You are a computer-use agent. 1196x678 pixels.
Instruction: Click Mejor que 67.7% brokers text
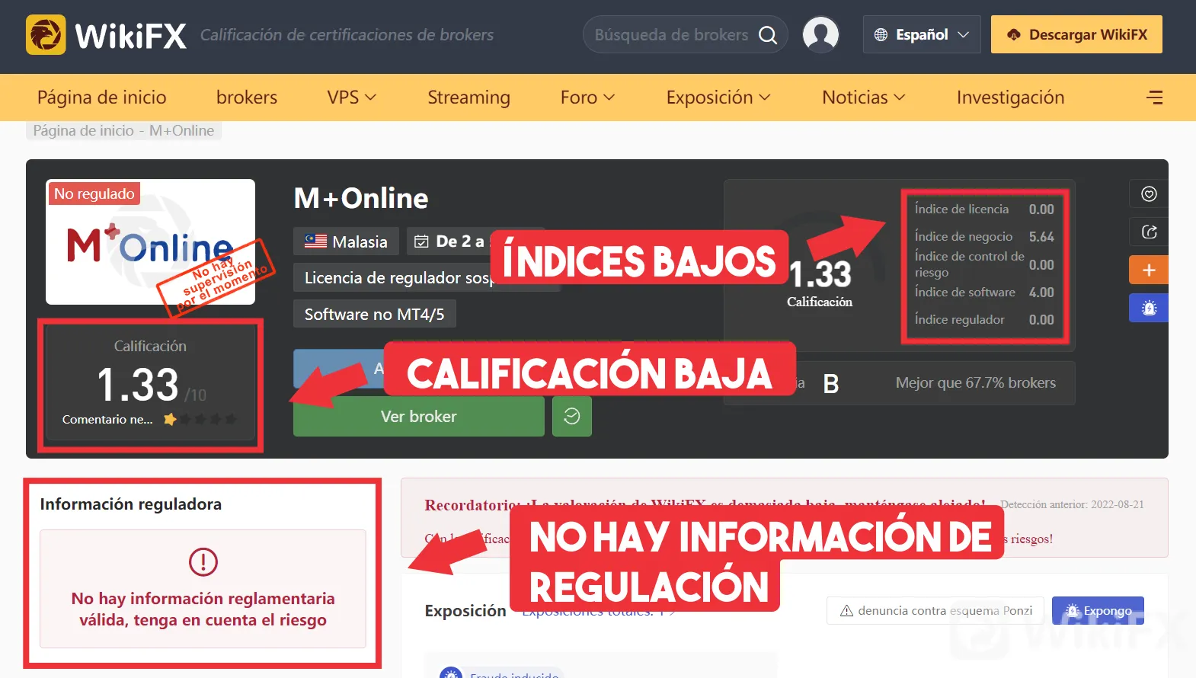click(975, 382)
